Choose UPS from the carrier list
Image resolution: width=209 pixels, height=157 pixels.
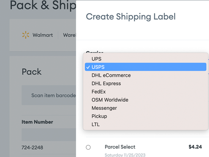[x=146, y=59]
